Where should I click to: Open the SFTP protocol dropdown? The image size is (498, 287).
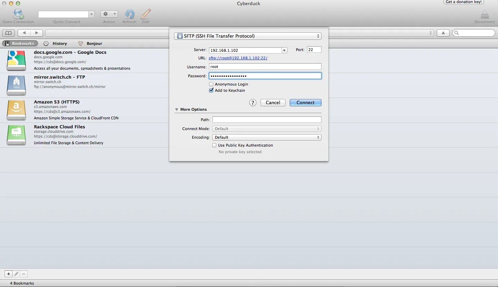247,36
